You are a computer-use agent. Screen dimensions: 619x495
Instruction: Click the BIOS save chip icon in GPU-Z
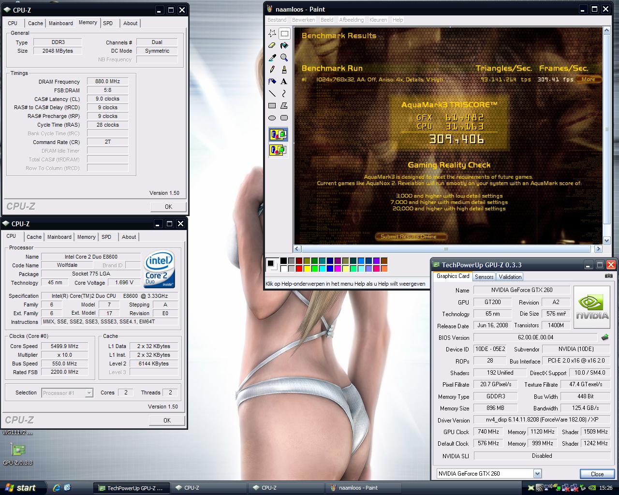click(x=604, y=337)
